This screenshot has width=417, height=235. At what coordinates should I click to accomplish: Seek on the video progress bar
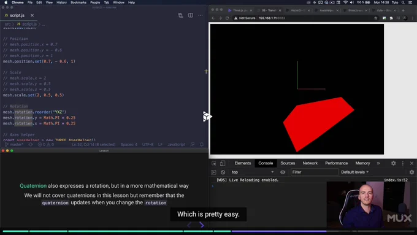pyautogui.click(x=208, y=231)
